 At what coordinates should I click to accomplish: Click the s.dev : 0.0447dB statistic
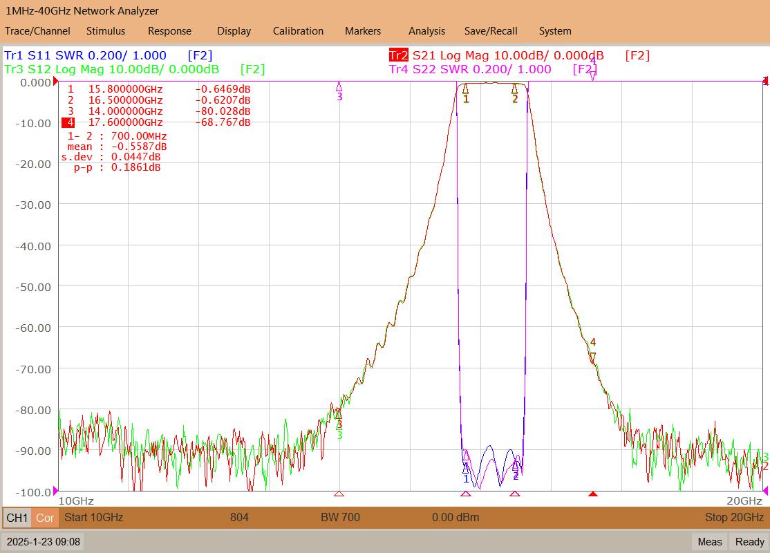tap(111, 157)
